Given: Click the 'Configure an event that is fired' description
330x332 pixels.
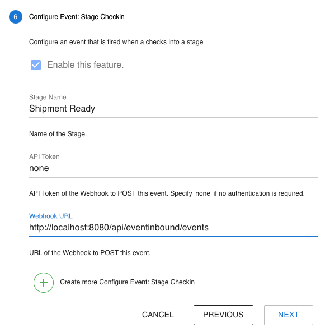Looking at the screenshot, I should coord(116,42).
